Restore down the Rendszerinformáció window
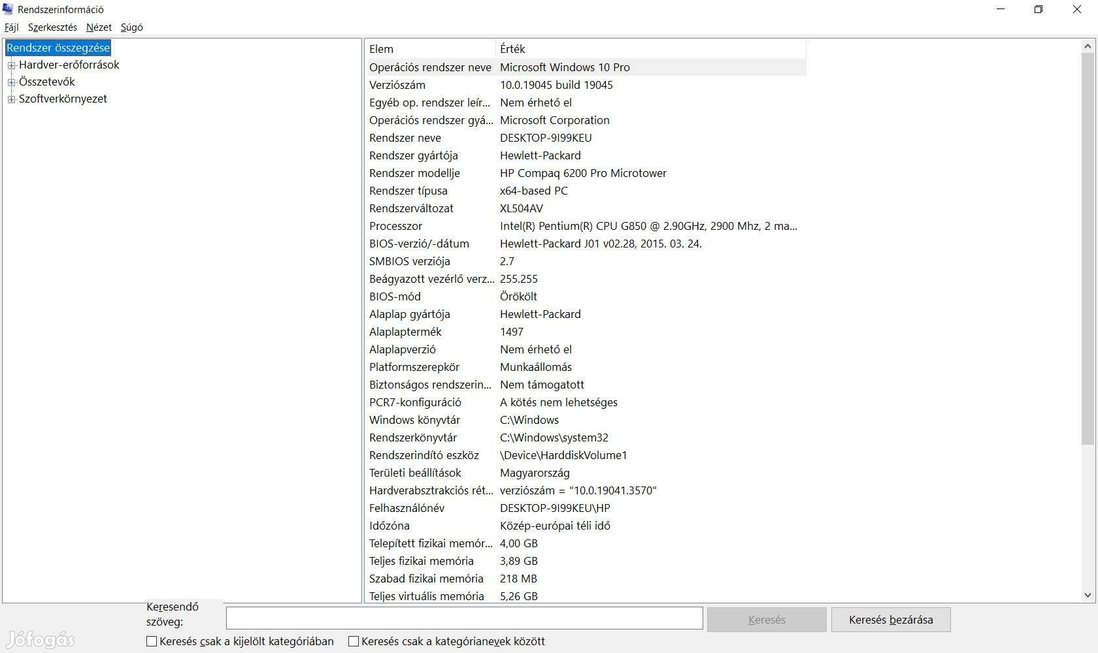 click(1039, 9)
